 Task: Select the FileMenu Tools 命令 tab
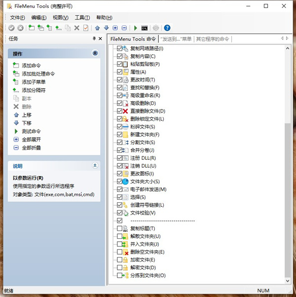pyautogui.click(x=133, y=39)
